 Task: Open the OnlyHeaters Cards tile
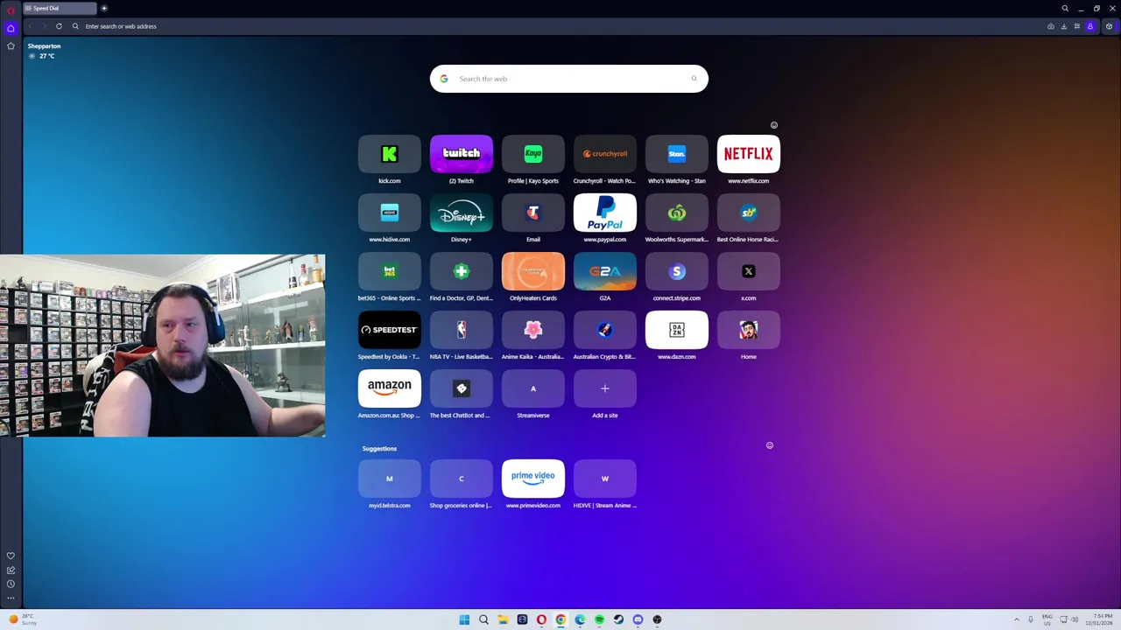click(x=533, y=271)
